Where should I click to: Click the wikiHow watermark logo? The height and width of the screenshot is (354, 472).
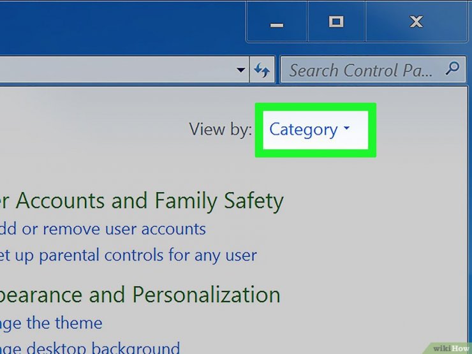point(450,348)
